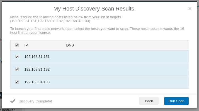Click the My Host Discovery Scan Results title
Screen dimensions: 199x111
point(94,9)
